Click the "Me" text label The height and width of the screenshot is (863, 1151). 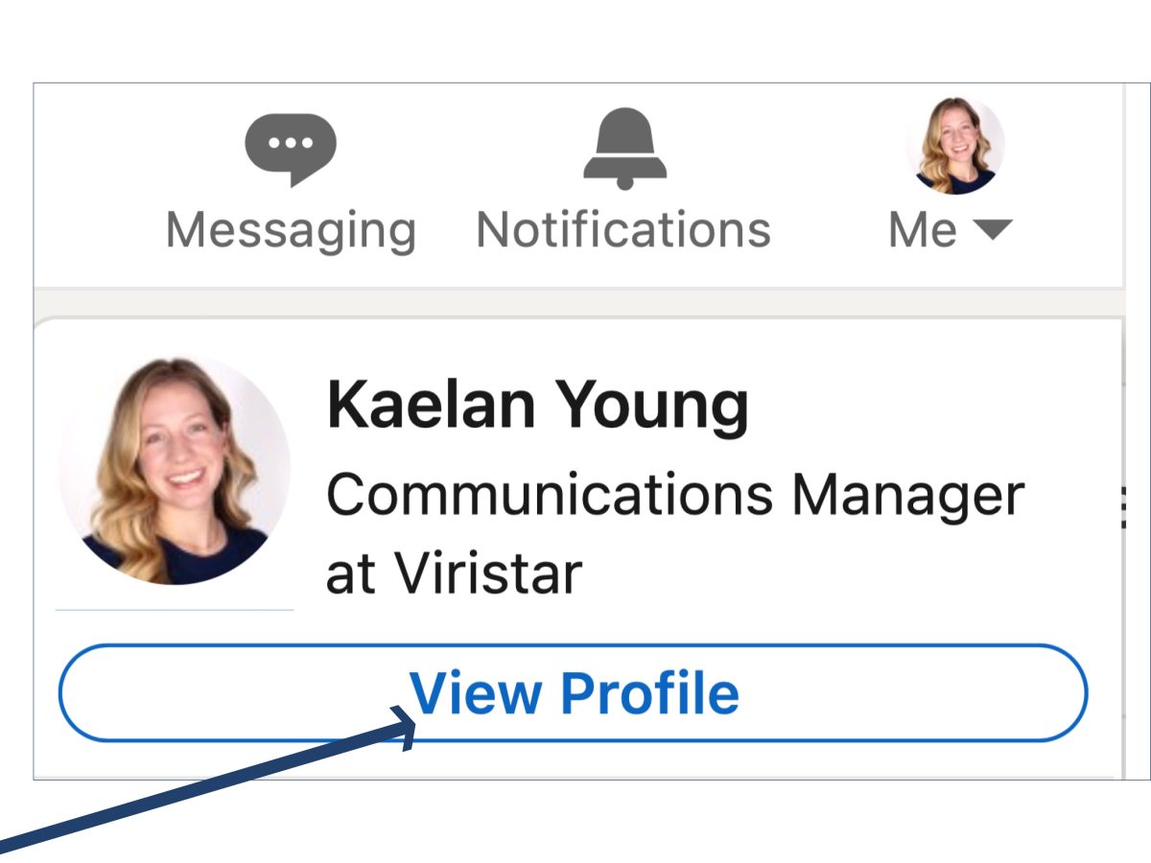point(923,230)
